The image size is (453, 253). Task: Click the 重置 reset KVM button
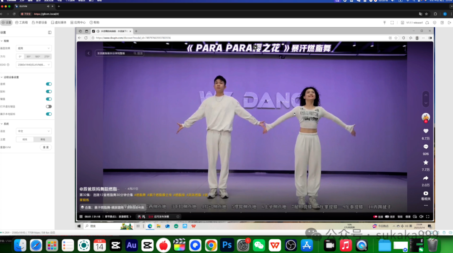tap(46, 147)
